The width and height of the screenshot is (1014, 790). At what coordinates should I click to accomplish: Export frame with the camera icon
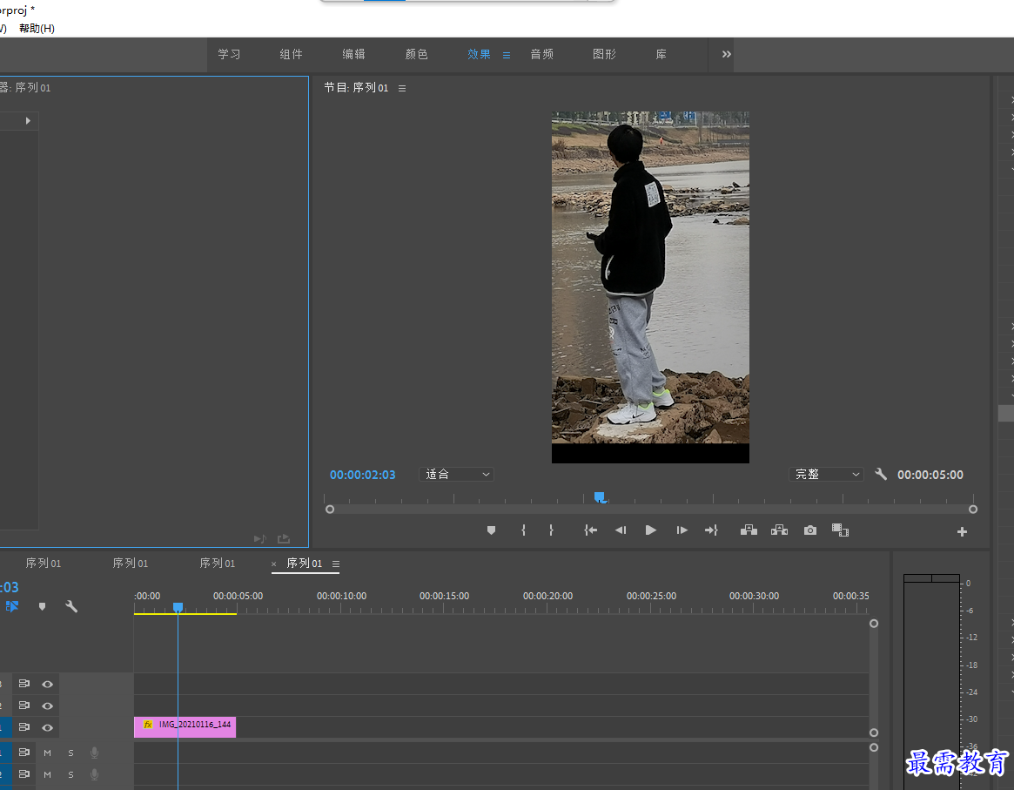click(809, 530)
